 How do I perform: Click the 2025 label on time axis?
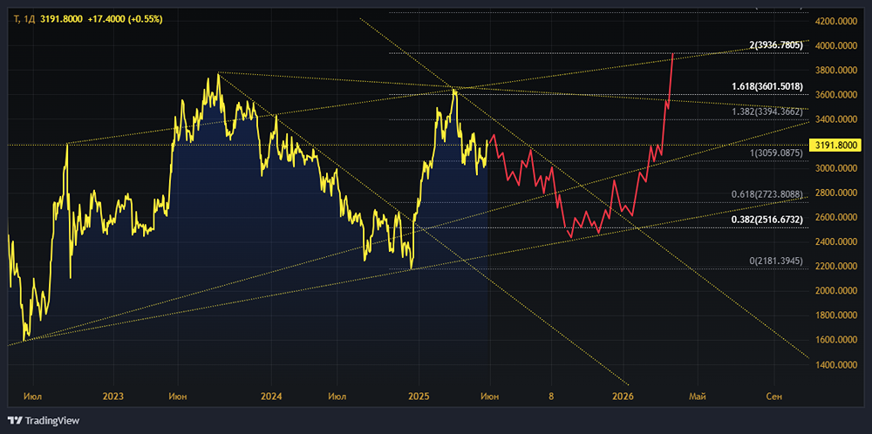[x=419, y=397]
